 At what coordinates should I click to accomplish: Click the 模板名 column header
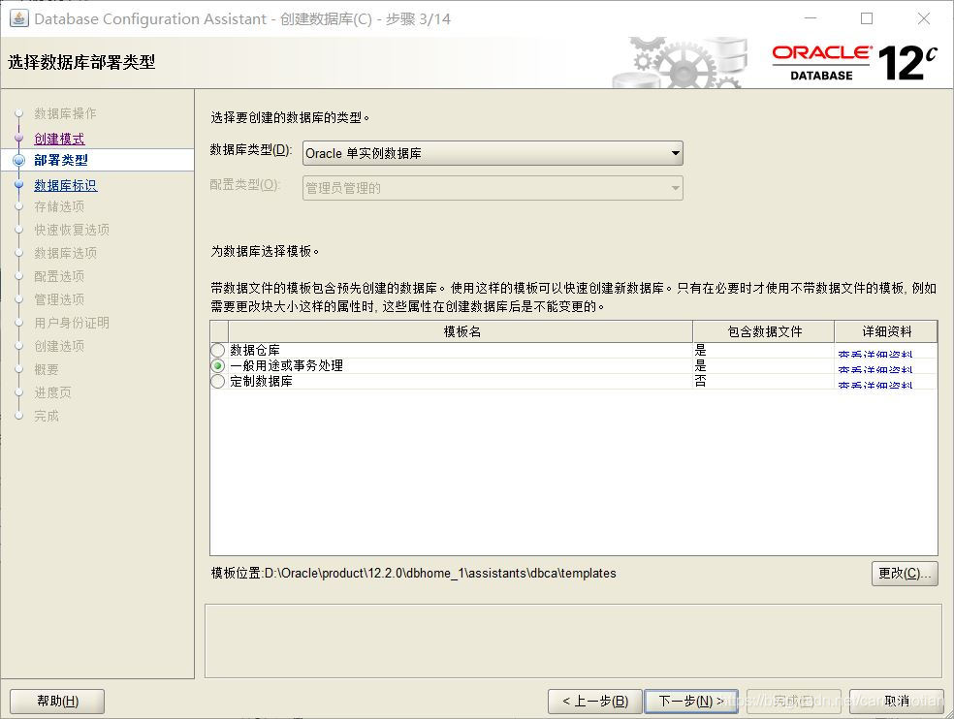461,331
